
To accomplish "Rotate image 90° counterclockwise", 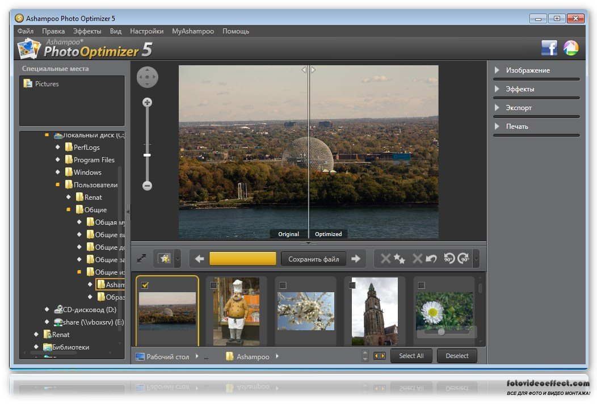I will [x=449, y=259].
